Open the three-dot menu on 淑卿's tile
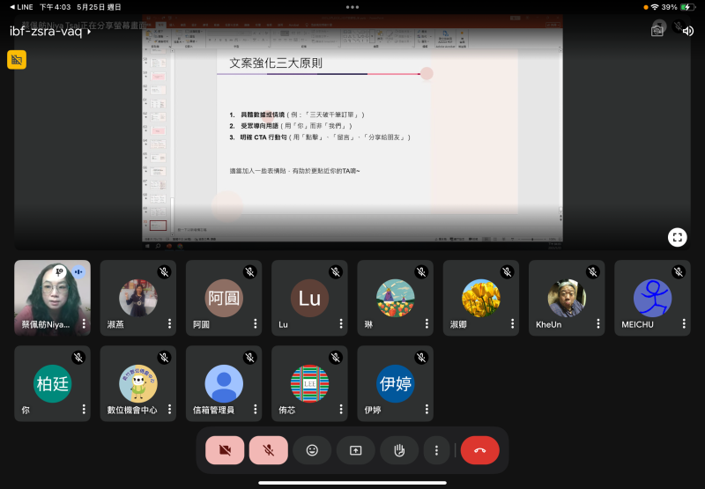The image size is (705, 489). 513,324
